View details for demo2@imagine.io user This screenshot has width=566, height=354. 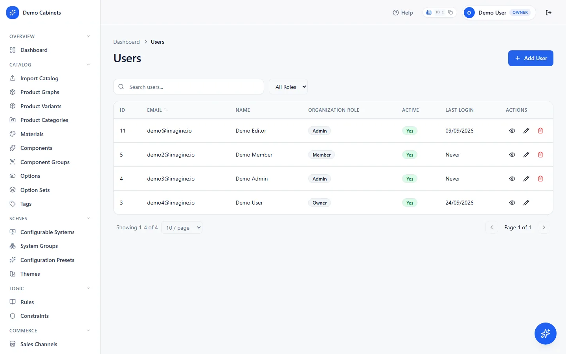512,155
